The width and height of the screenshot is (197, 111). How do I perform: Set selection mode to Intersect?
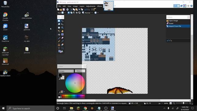pos(77,13)
